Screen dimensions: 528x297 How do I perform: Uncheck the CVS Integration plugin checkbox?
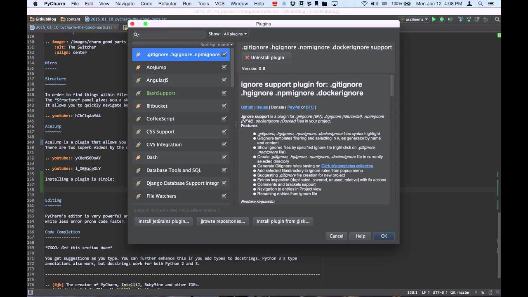[224, 145]
